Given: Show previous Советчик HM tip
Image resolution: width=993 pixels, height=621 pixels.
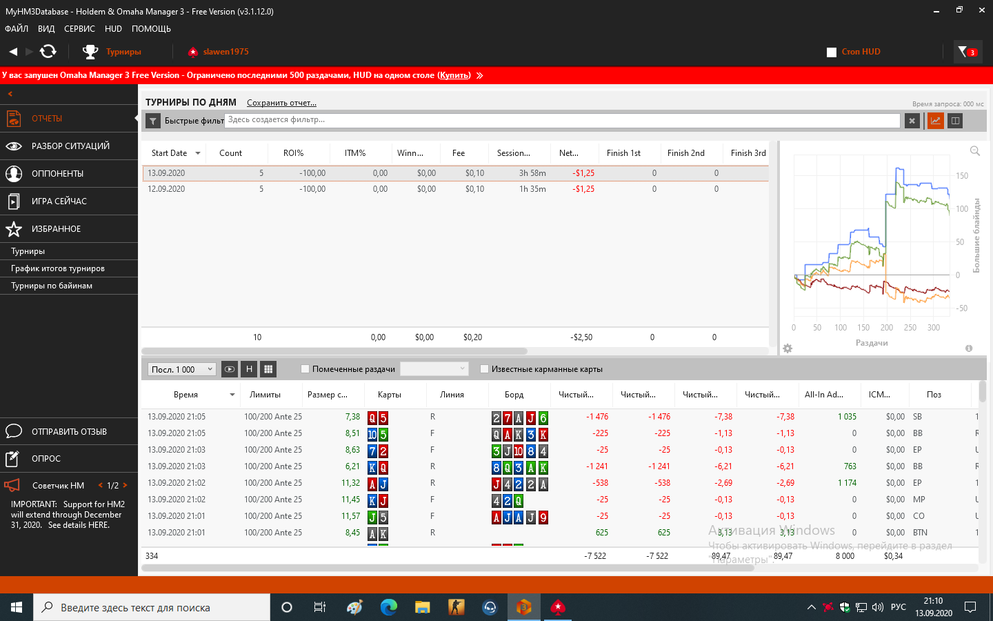Looking at the screenshot, I should (x=101, y=486).
